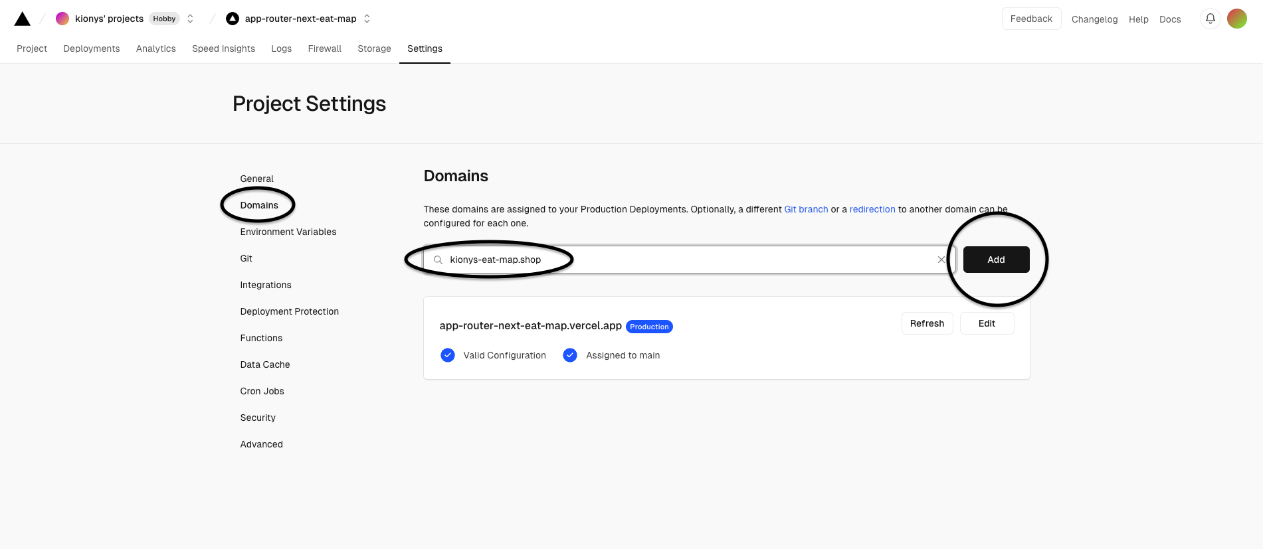Open the notifications bell

tap(1211, 19)
